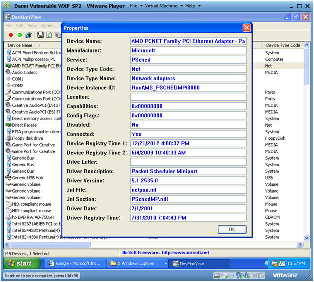Open the DevManView View menu
314x282 pixels.
(x=32, y=25)
